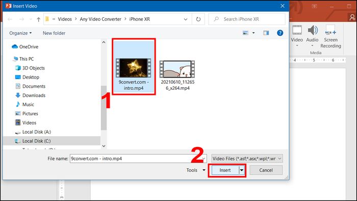
Task: Expand the address bar history dropdown
Action: click(x=186, y=19)
